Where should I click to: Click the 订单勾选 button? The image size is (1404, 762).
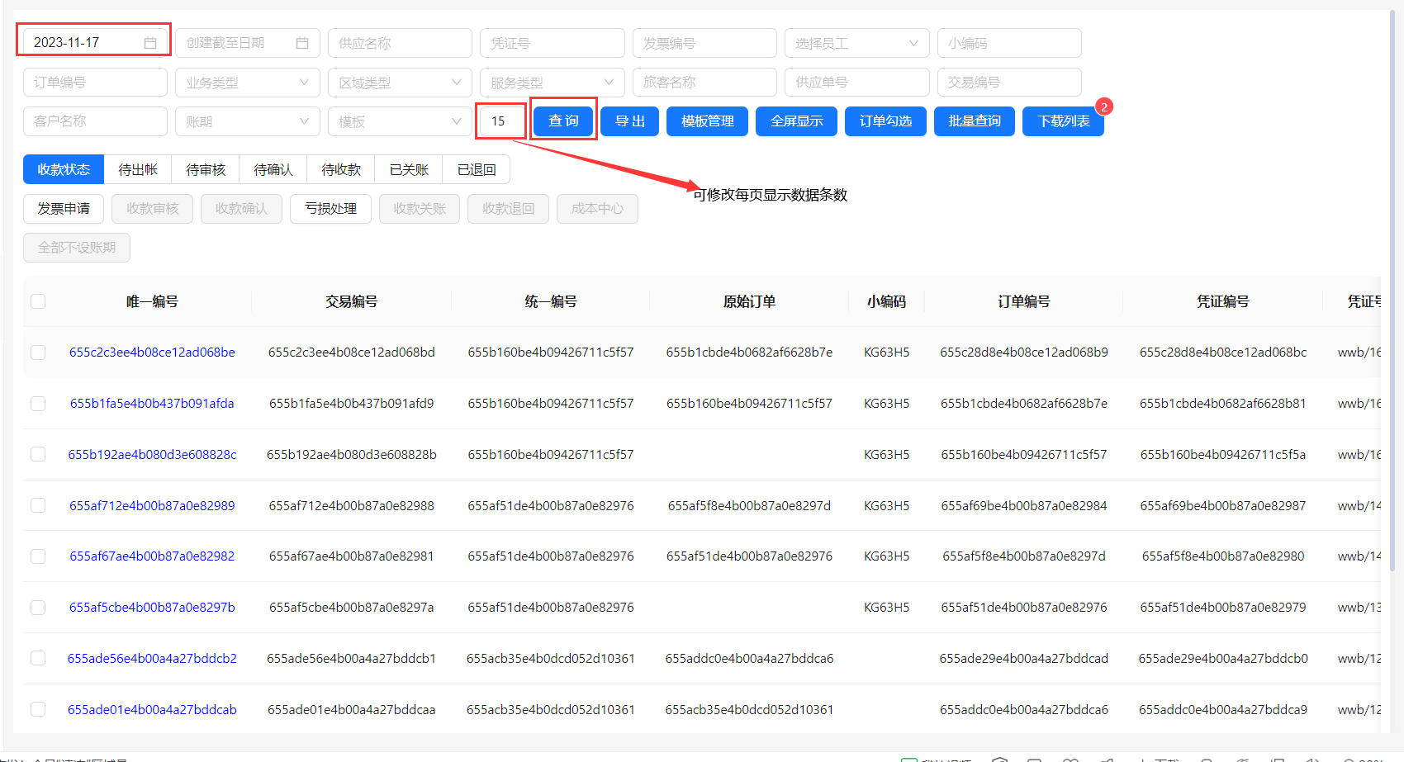pos(885,121)
